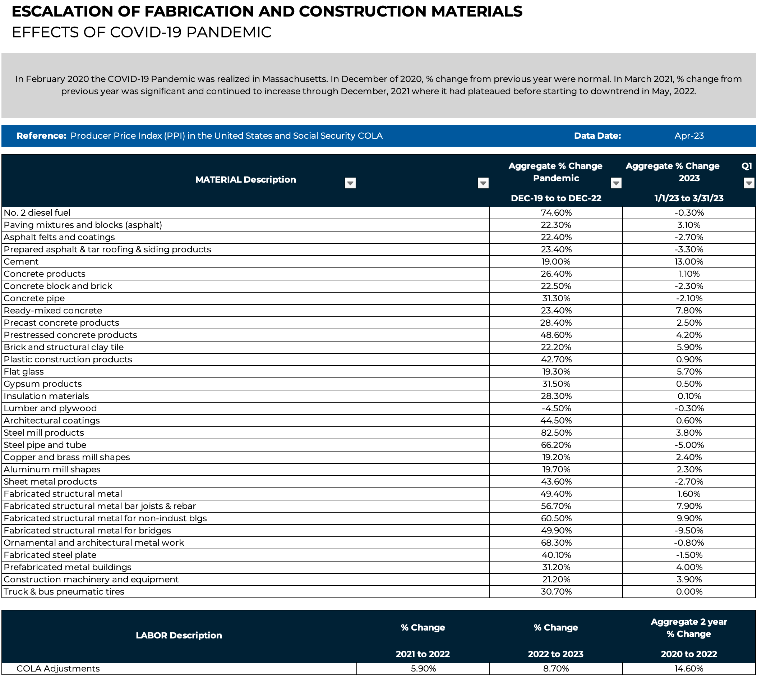Click the 'DEC-19 to DEC-22' subheader

coord(556,198)
